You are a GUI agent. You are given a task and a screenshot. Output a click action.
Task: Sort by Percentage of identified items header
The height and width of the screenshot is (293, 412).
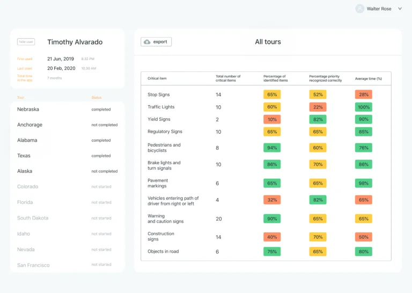tap(275, 78)
